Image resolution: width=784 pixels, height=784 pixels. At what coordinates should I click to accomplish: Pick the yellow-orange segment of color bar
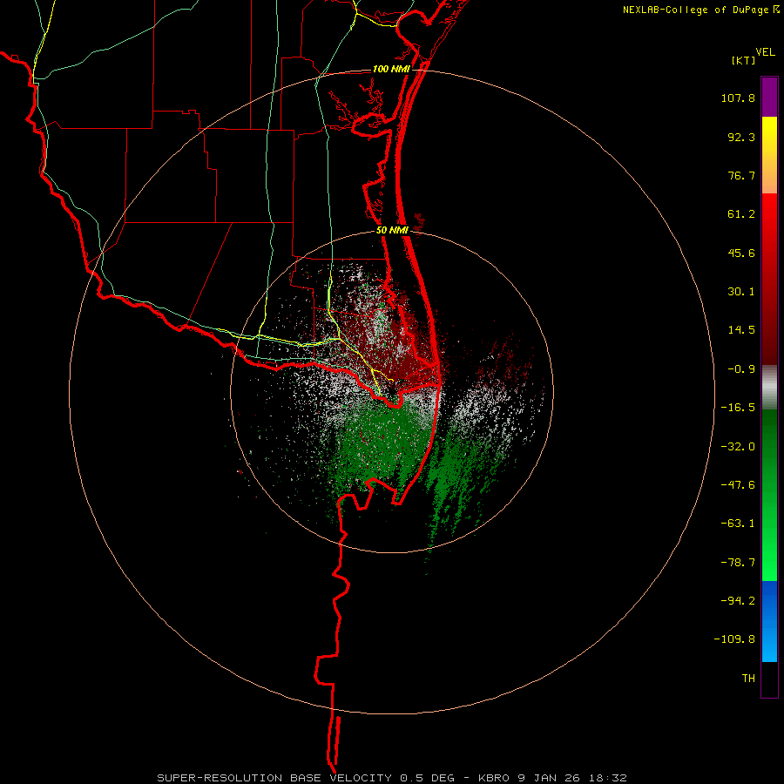pos(769,155)
